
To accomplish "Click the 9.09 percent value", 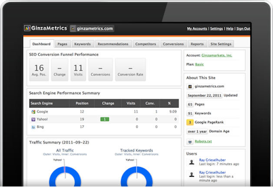I will point(173,111).
